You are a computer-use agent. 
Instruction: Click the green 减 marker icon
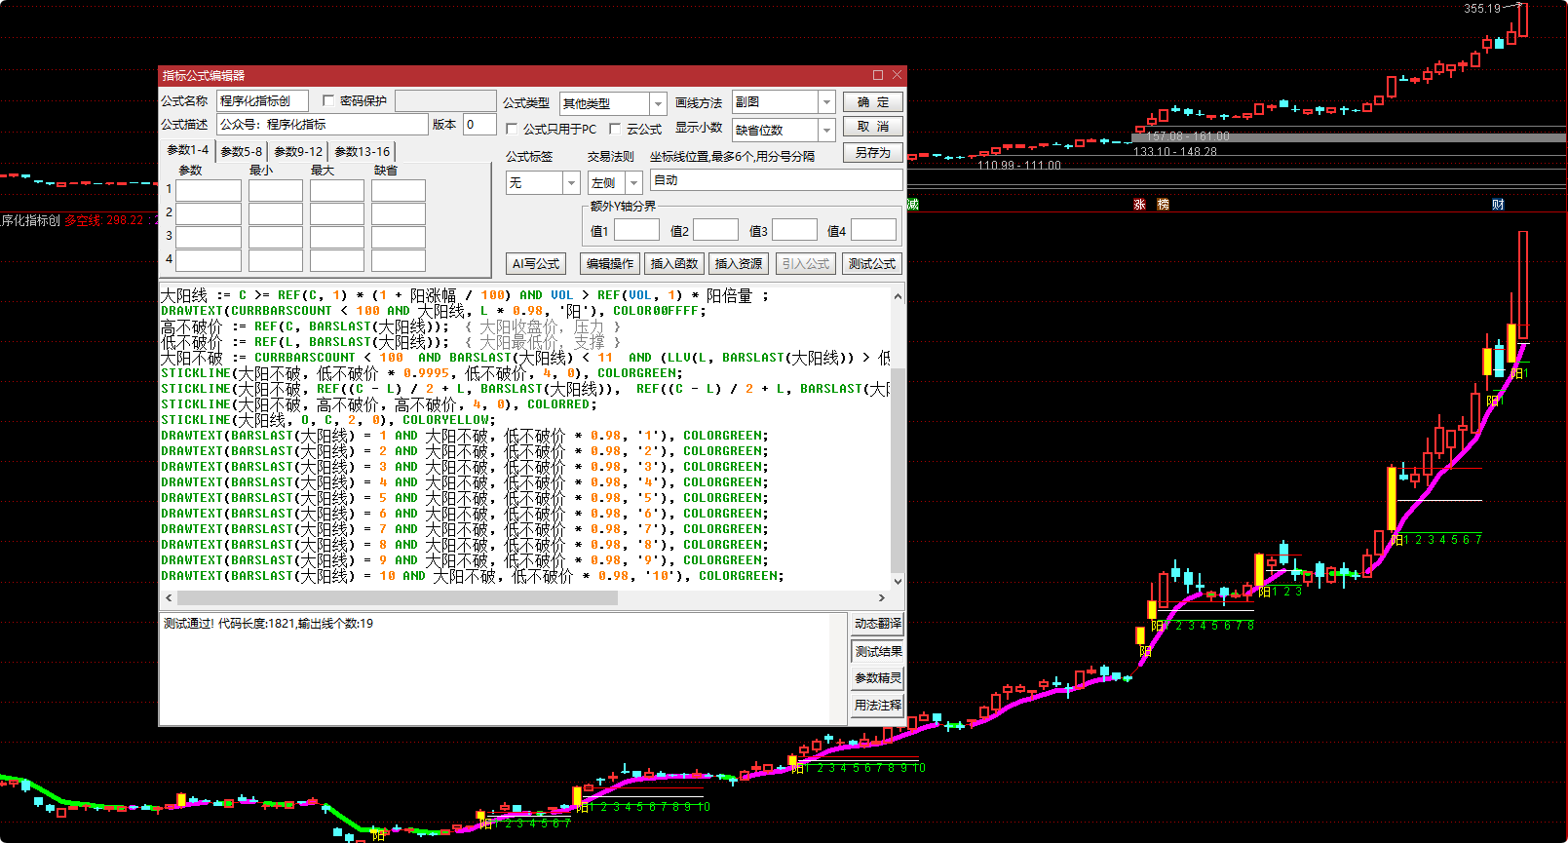tap(913, 205)
